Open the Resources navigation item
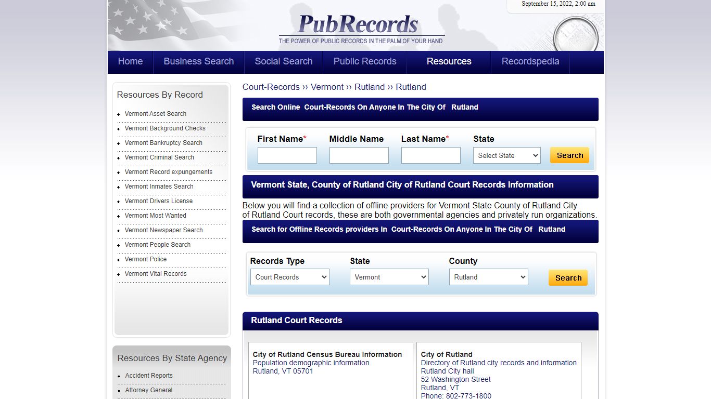This screenshot has width=711, height=399. (449, 61)
